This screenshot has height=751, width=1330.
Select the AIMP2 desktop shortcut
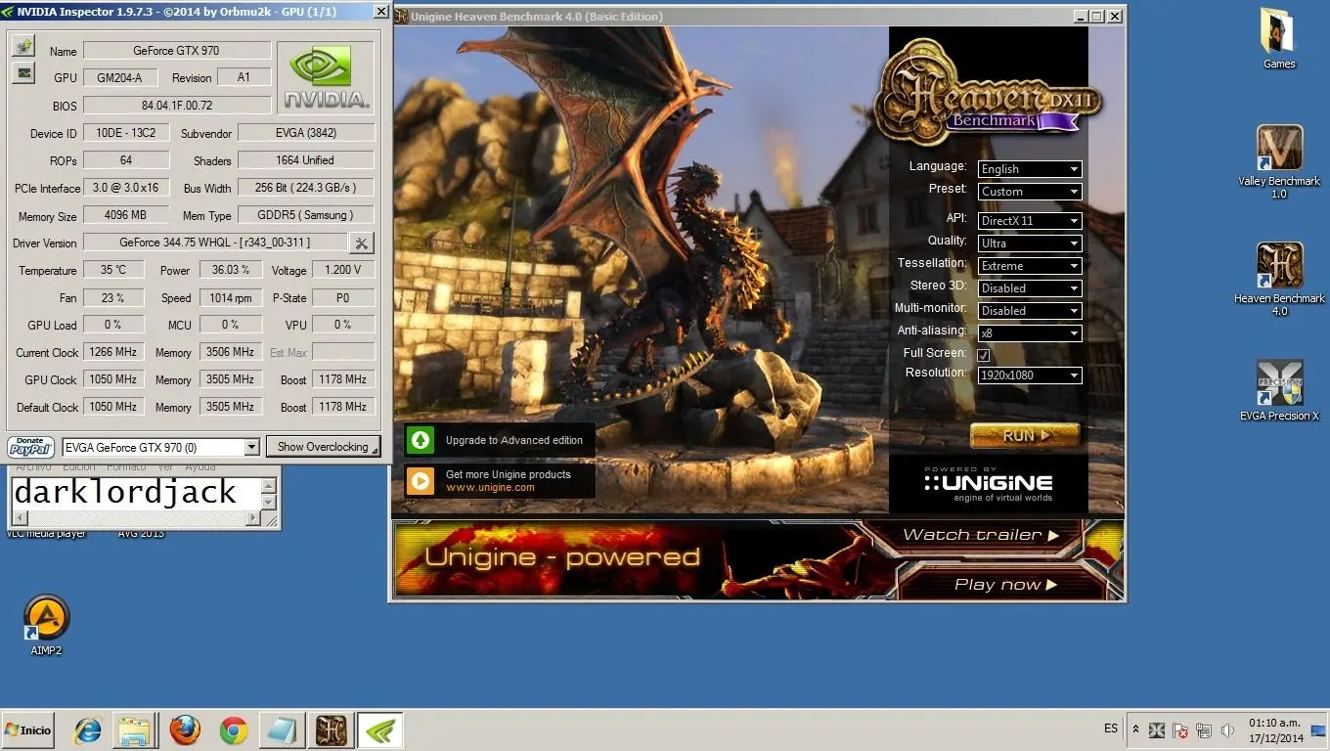(x=46, y=626)
